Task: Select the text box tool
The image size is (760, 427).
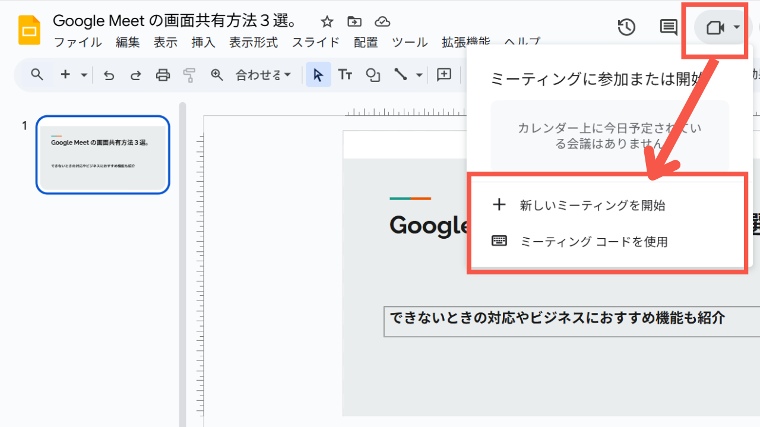Action: point(345,75)
